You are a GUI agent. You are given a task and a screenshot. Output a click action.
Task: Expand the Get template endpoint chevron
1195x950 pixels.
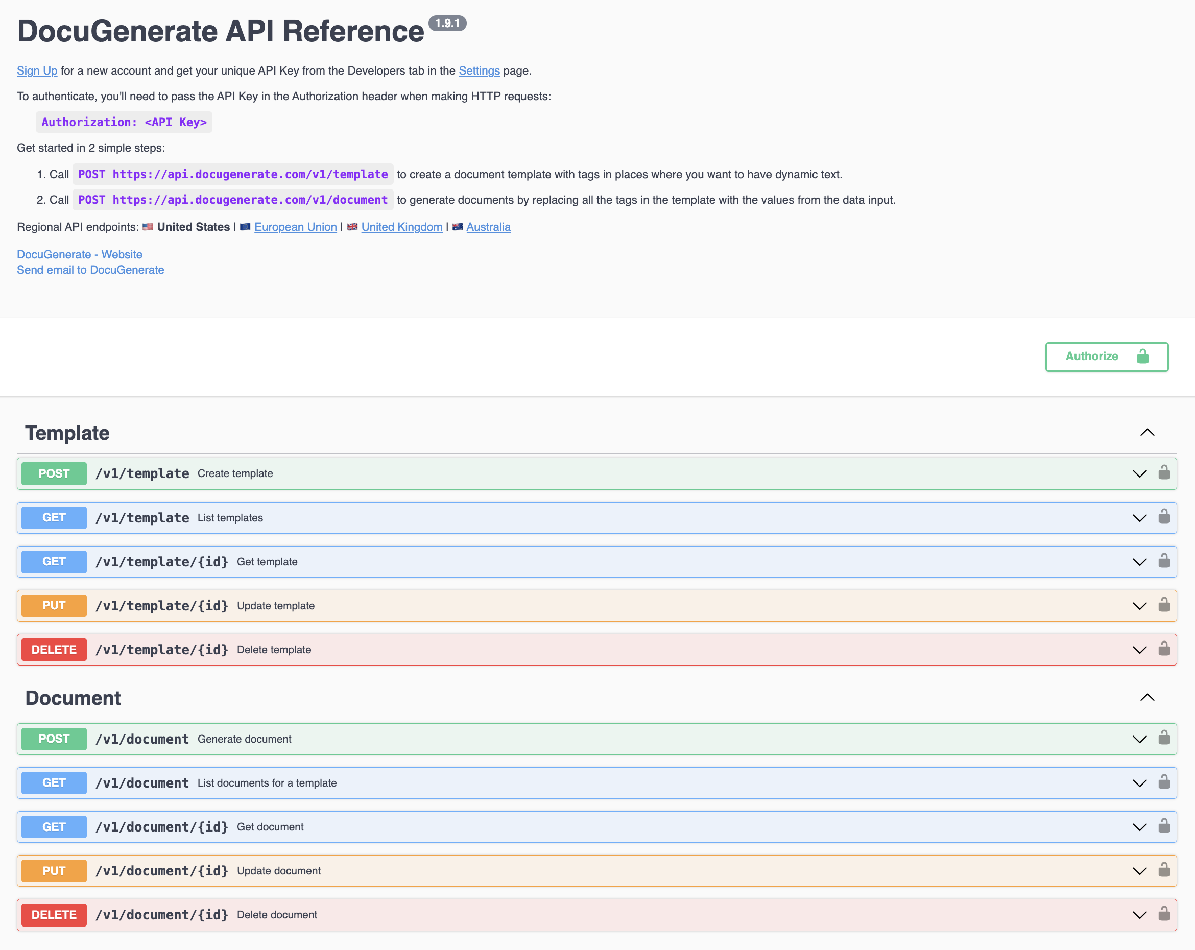click(1139, 562)
